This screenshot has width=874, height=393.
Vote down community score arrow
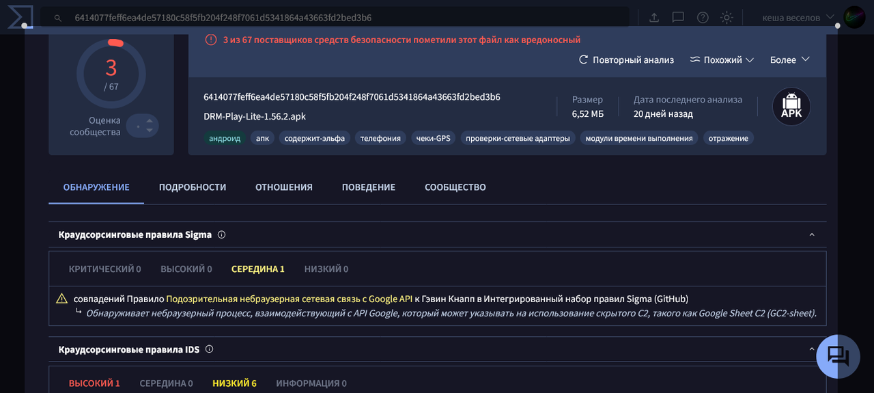coord(151,131)
